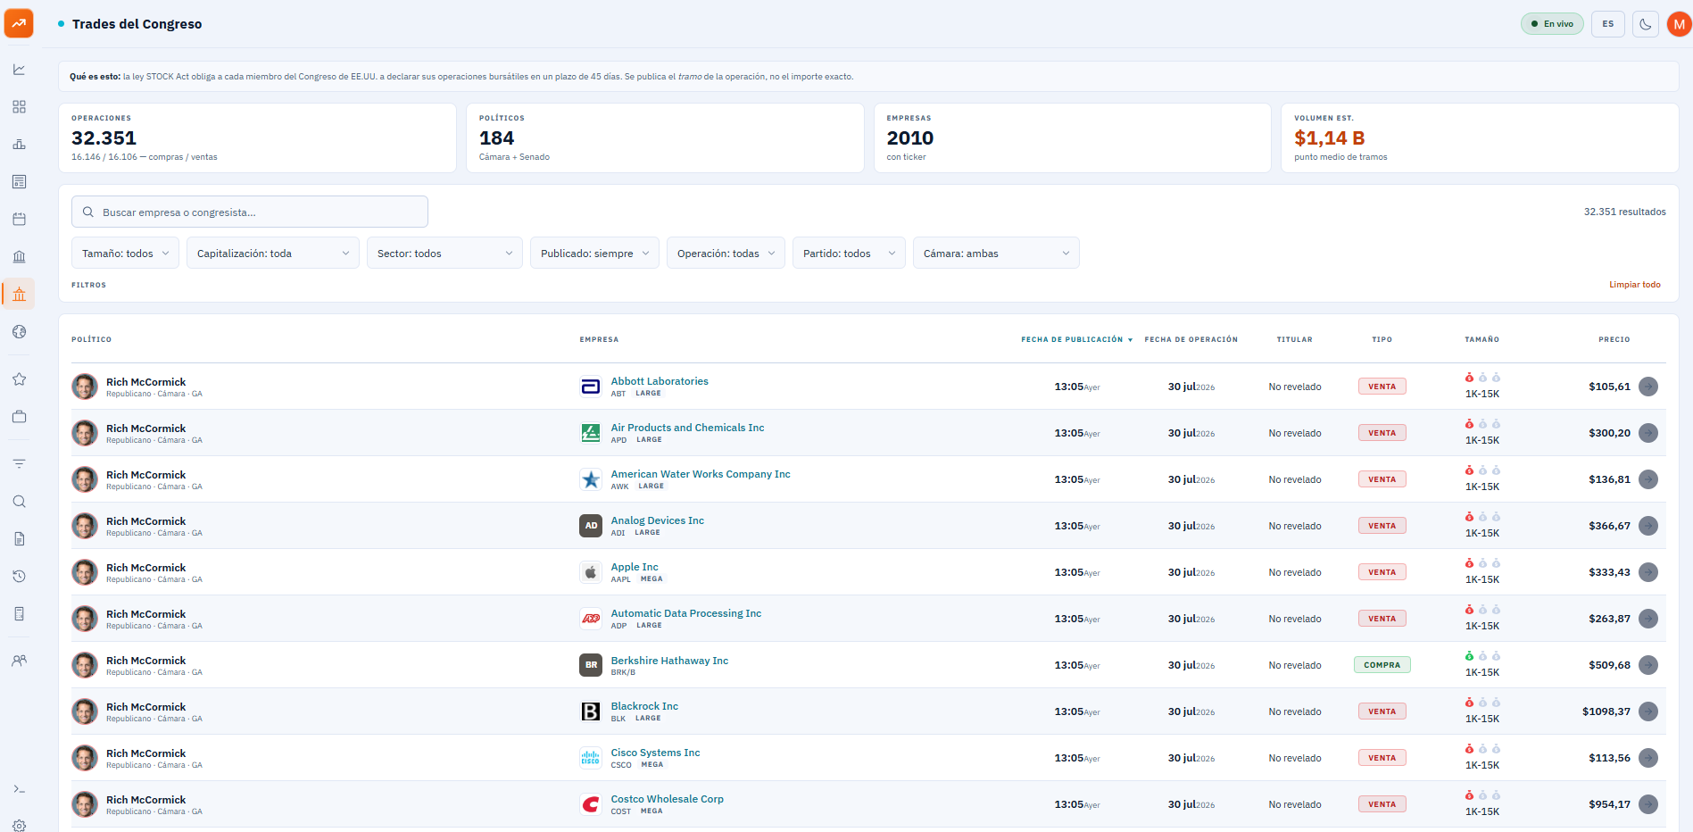
Task: Open the Analog Devices Inc link
Action: click(657, 520)
